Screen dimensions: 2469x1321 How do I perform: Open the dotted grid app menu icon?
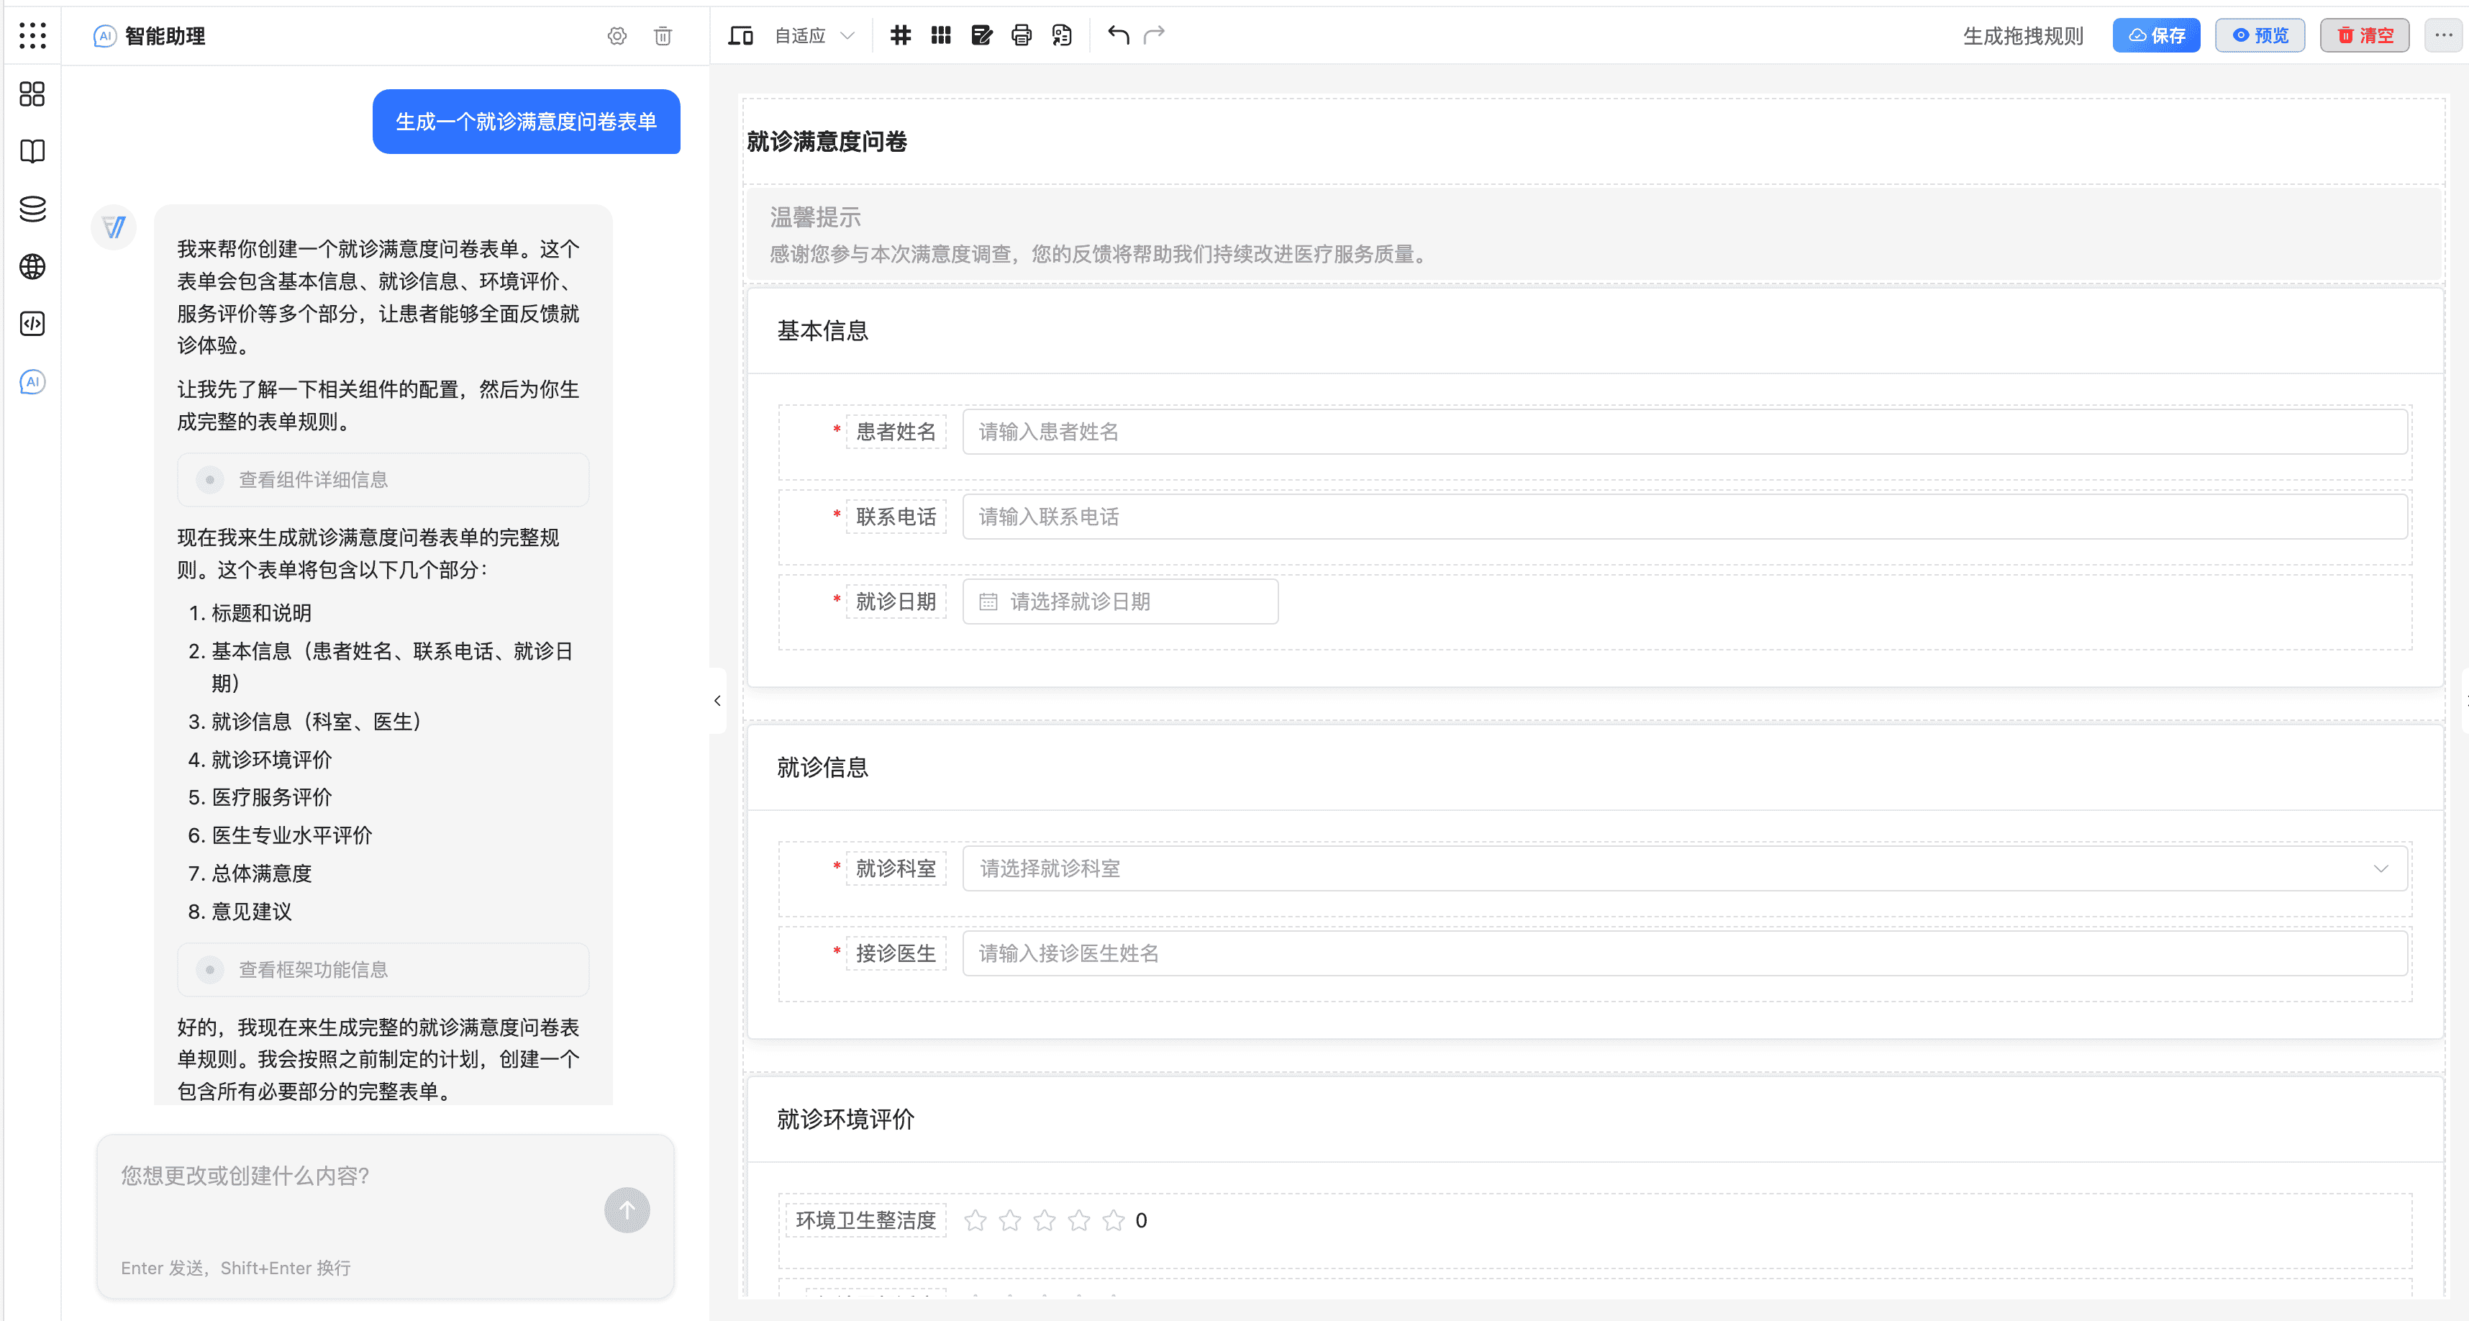tap(32, 37)
